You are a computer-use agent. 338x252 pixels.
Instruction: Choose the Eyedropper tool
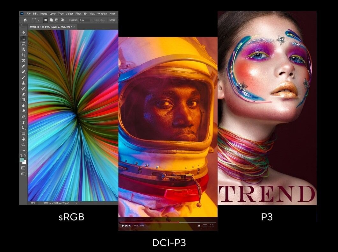[23, 66]
